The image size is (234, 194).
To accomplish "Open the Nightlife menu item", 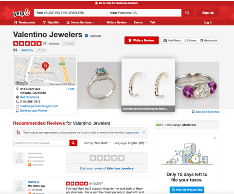I will pos(51,22).
